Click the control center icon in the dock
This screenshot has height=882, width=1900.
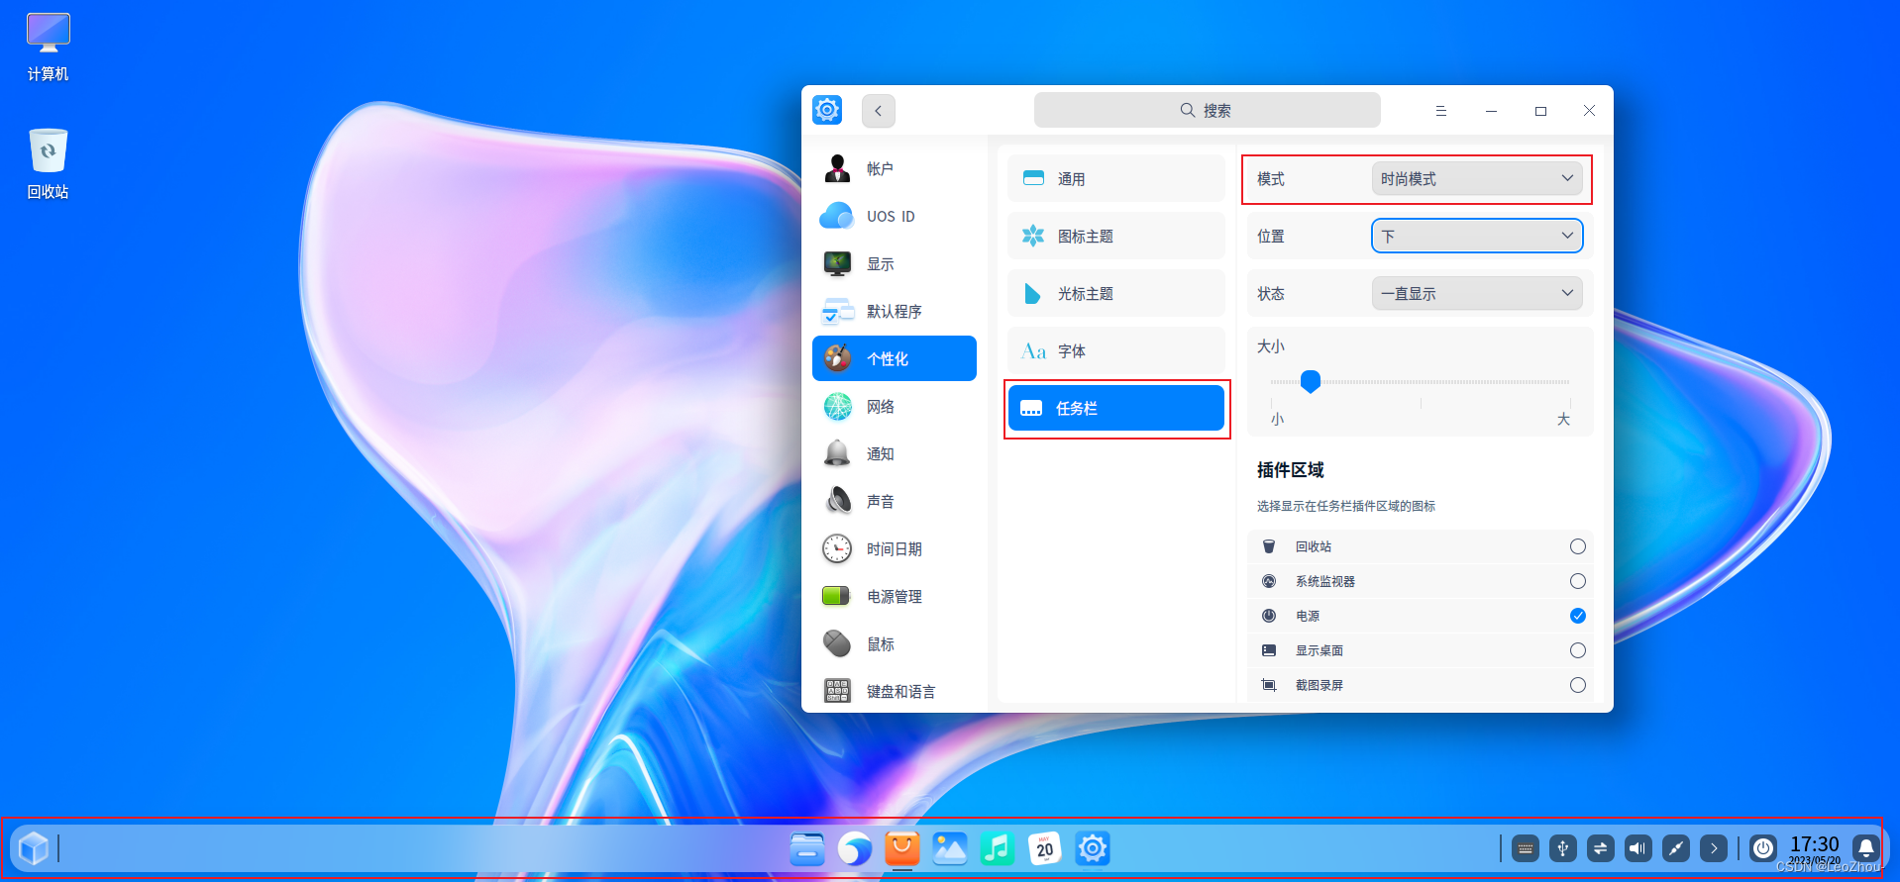(x=1093, y=848)
